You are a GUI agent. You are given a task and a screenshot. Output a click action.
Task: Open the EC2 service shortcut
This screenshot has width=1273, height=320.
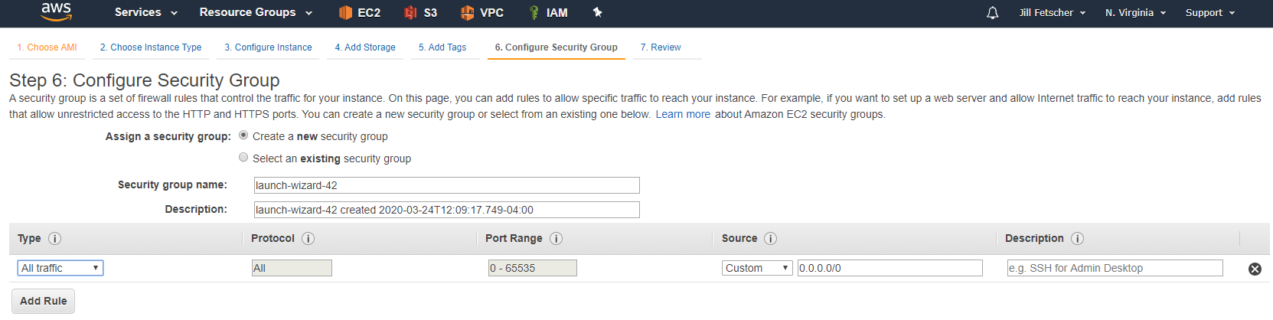(359, 12)
